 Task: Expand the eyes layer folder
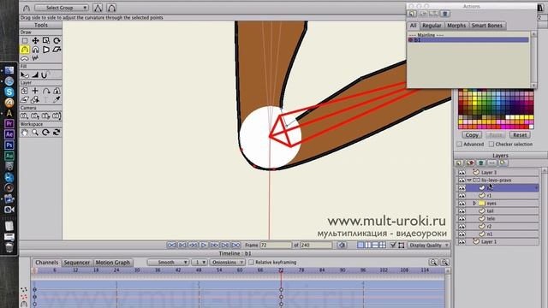pyautogui.click(x=474, y=204)
